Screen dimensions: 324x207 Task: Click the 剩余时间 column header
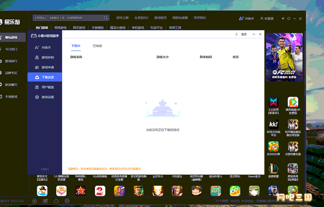206,57
